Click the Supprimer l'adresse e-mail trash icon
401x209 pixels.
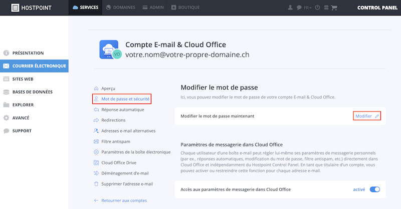click(96, 183)
